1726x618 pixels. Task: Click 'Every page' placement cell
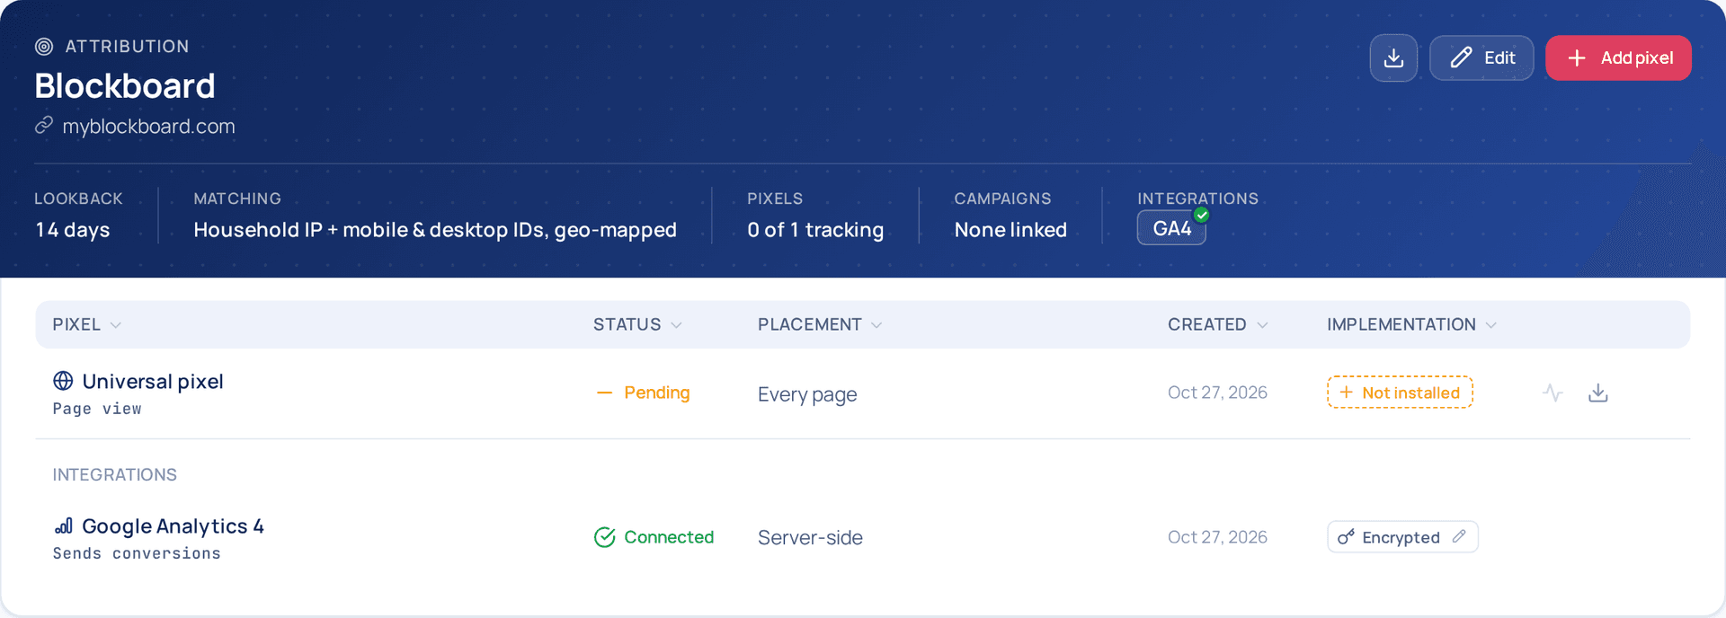pos(807,394)
